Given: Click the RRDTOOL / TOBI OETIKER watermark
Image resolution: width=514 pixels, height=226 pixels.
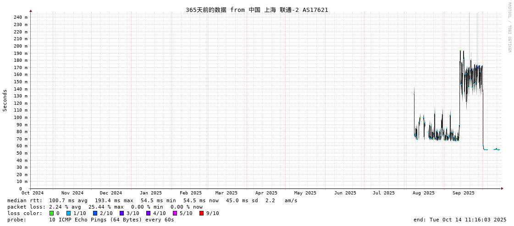Looking at the screenshot, I should pyautogui.click(x=509, y=27).
